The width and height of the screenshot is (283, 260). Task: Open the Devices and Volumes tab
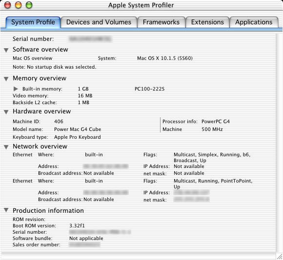99,22
